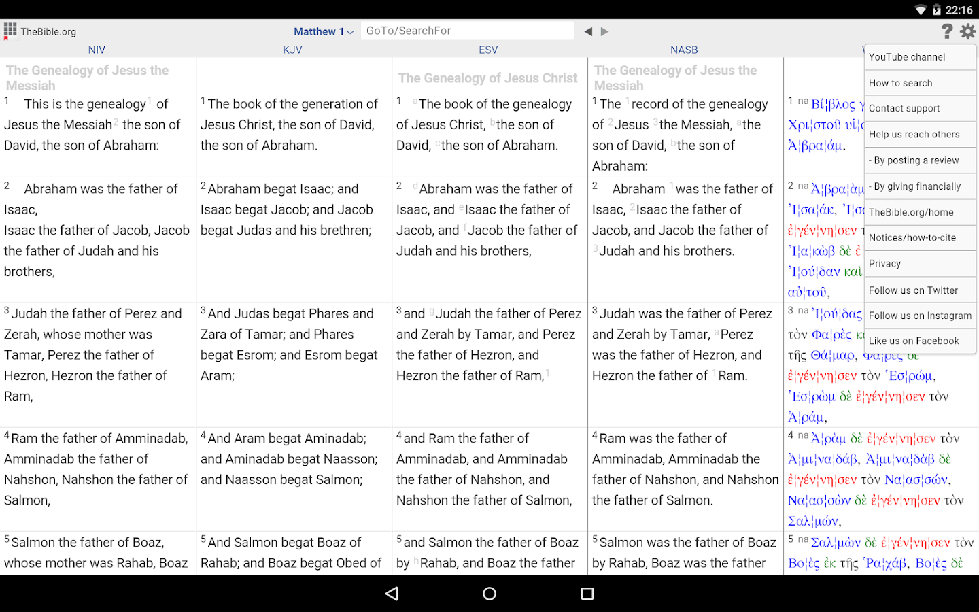
Task: Open YouTube channel menu item
Action: pos(921,57)
